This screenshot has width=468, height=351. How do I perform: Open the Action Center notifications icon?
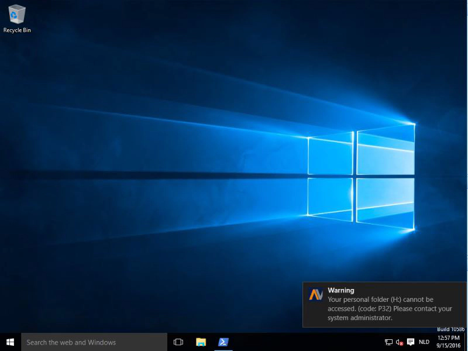(x=411, y=342)
